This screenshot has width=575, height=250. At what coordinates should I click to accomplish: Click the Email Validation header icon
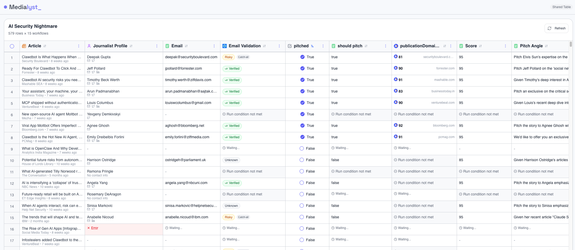pyautogui.click(x=225, y=46)
